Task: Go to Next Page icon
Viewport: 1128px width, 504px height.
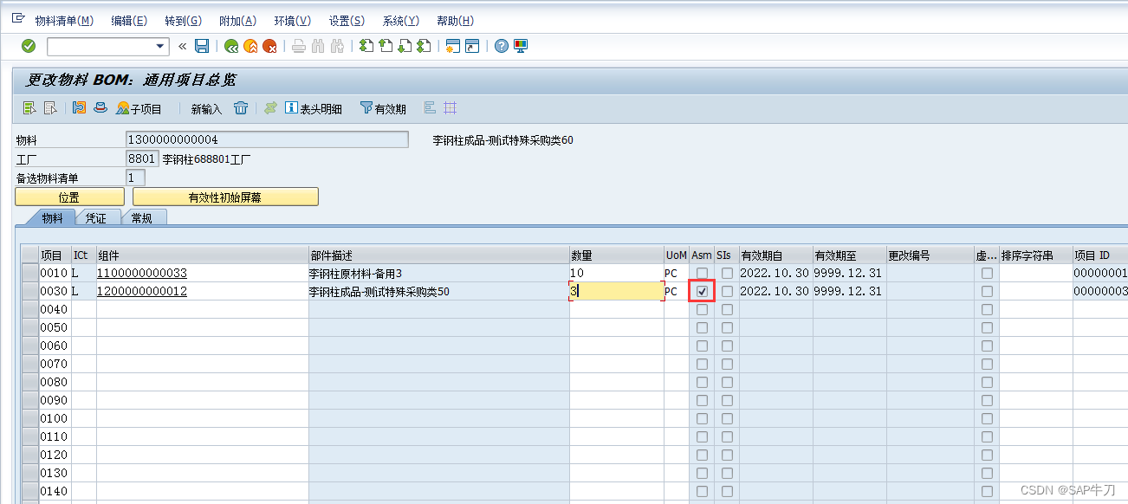Action: [x=405, y=46]
